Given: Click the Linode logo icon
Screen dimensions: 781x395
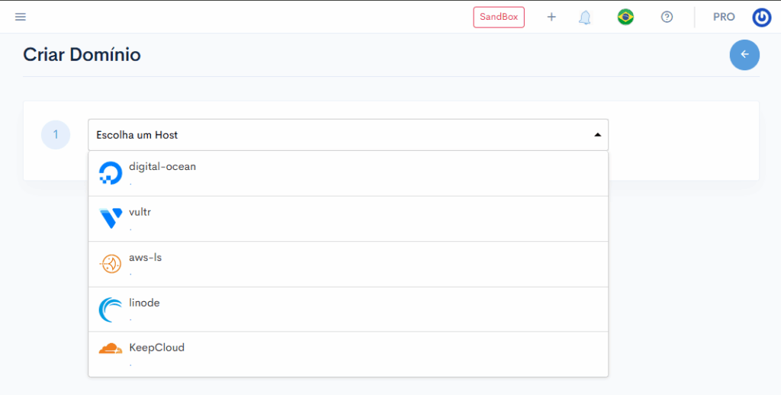Looking at the screenshot, I should click(111, 310).
